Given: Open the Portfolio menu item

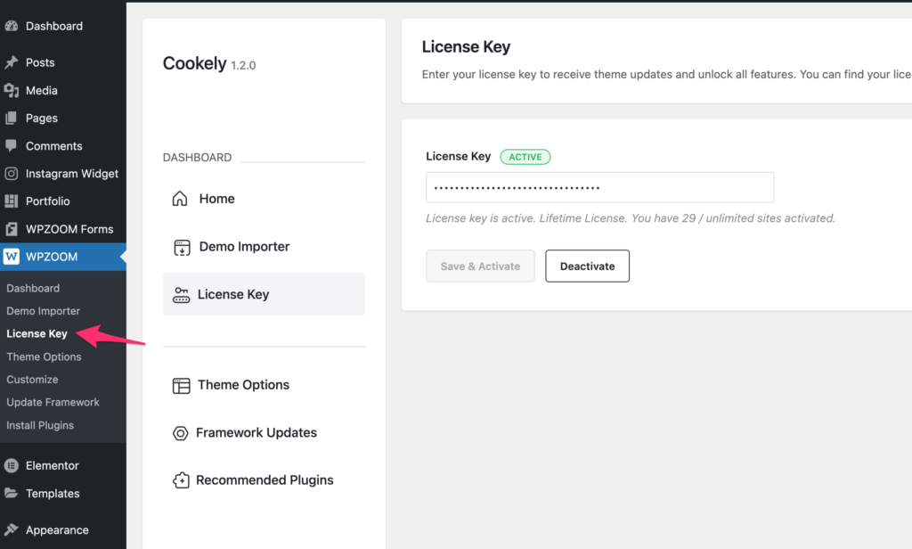Looking at the screenshot, I should point(47,201).
